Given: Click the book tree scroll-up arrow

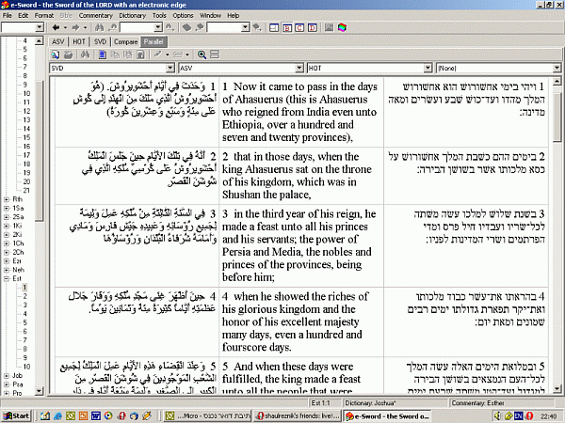Looking at the screenshot, I should tap(40, 40).
